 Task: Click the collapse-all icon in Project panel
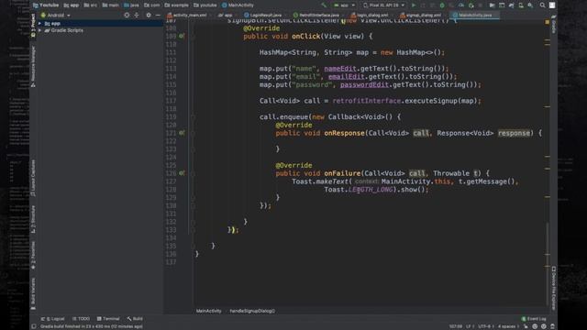pyautogui.click(x=137, y=15)
